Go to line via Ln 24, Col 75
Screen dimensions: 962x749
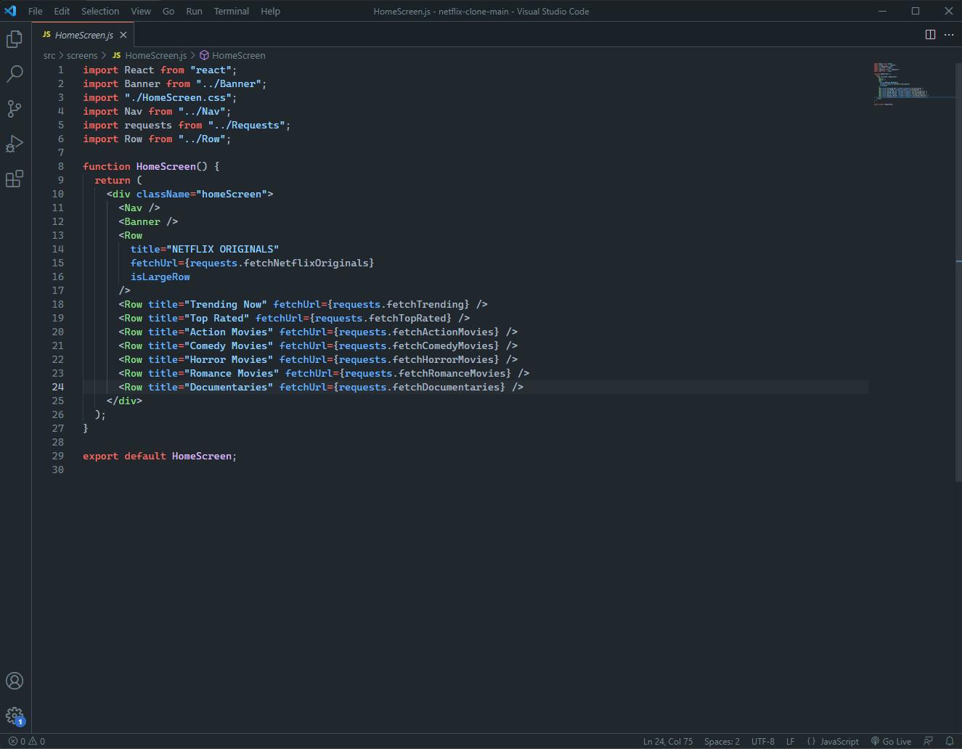667,741
